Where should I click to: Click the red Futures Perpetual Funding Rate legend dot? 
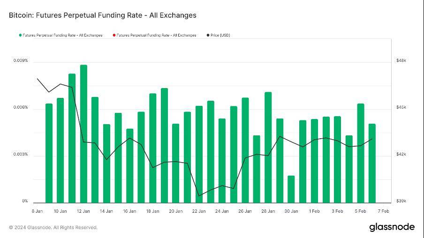coord(114,35)
